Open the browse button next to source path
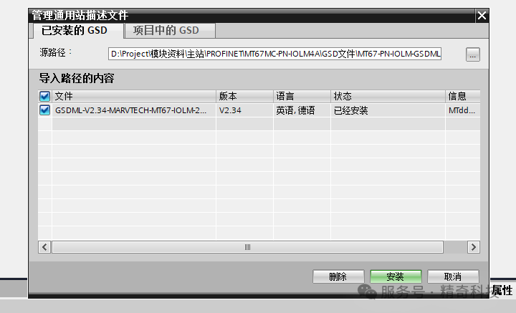This screenshot has height=313, width=516. 472,54
